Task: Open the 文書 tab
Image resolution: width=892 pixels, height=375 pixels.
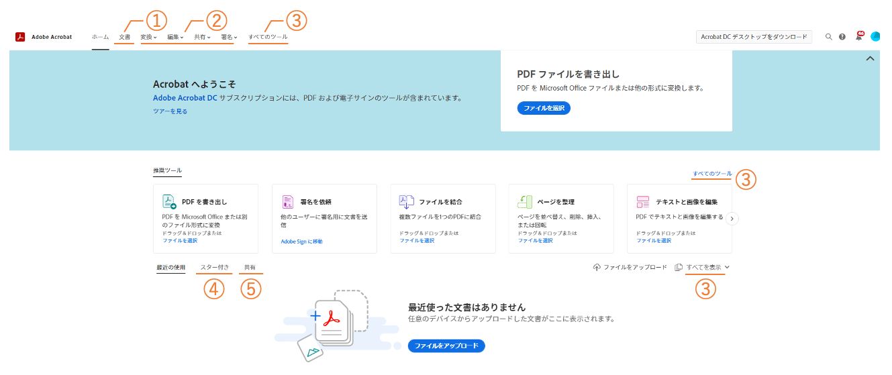Action: click(x=124, y=37)
